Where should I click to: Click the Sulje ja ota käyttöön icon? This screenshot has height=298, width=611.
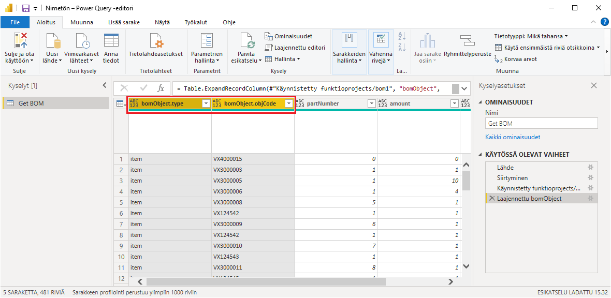20,41
